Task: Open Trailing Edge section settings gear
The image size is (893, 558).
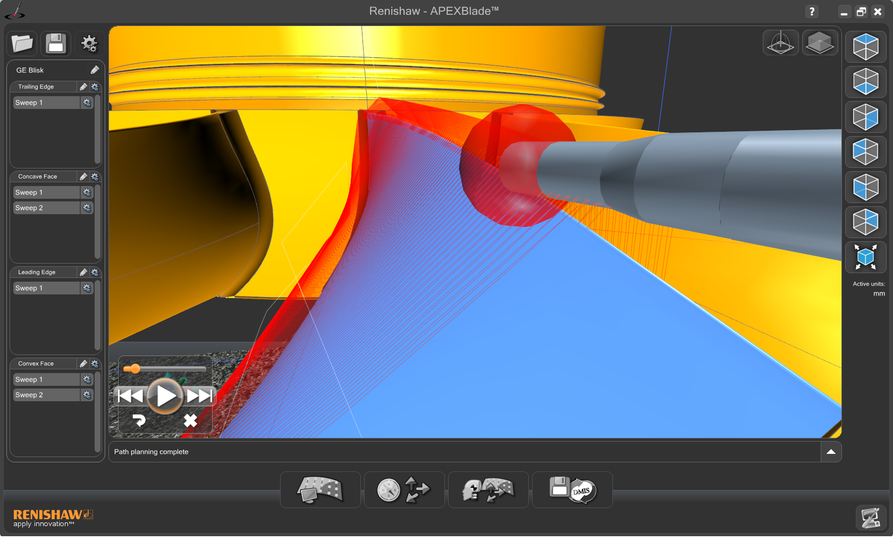Action: tap(95, 87)
